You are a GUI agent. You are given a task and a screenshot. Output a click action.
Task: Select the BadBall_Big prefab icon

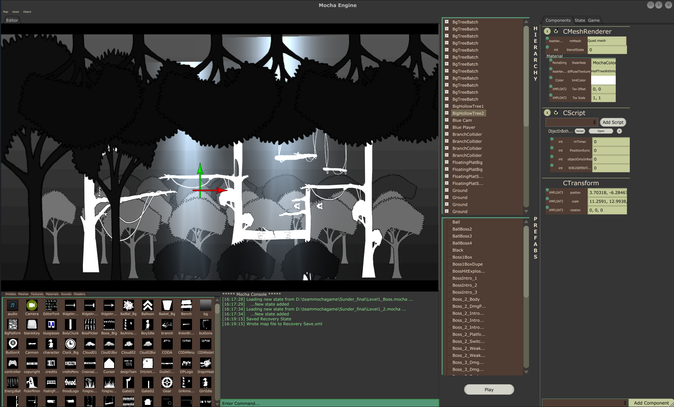pos(128,305)
